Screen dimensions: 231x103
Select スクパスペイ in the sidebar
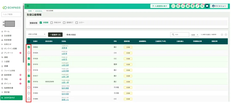[12, 98]
